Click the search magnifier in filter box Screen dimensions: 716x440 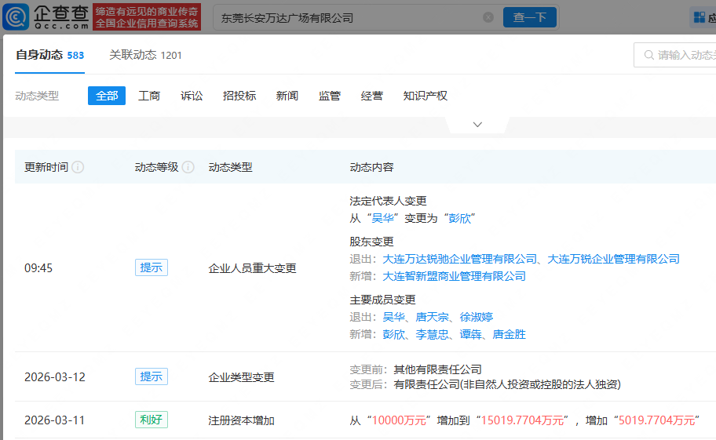[x=649, y=55]
